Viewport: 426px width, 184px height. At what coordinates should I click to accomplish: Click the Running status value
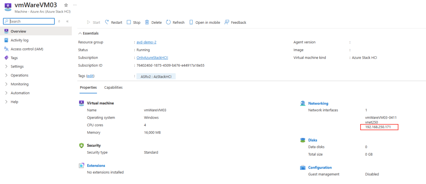[x=143, y=50]
